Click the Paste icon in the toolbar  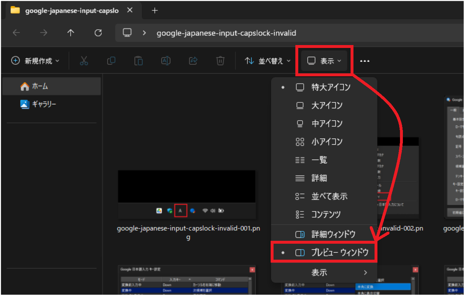(138, 61)
